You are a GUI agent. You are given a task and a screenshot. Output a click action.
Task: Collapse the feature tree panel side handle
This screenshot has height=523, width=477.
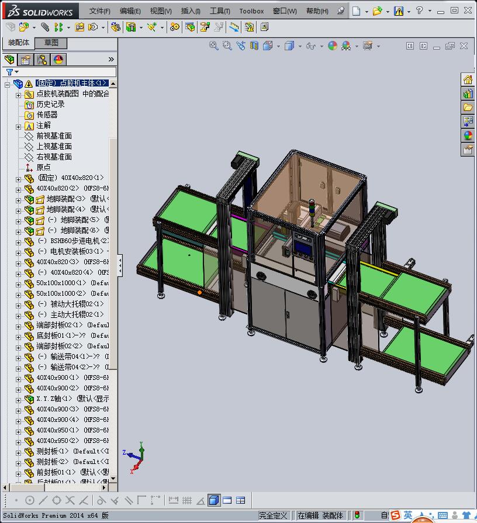tap(120, 265)
